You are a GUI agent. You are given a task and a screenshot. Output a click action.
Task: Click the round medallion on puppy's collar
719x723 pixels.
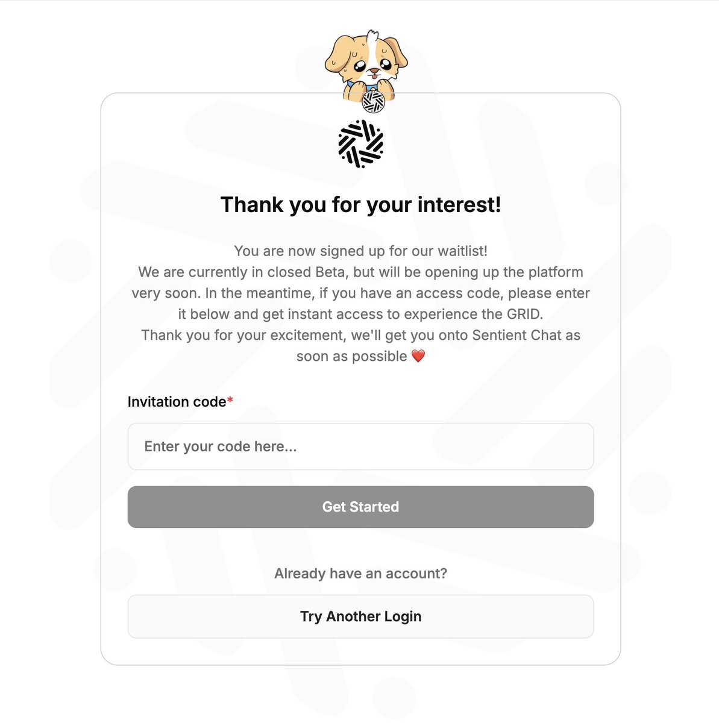click(374, 102)
